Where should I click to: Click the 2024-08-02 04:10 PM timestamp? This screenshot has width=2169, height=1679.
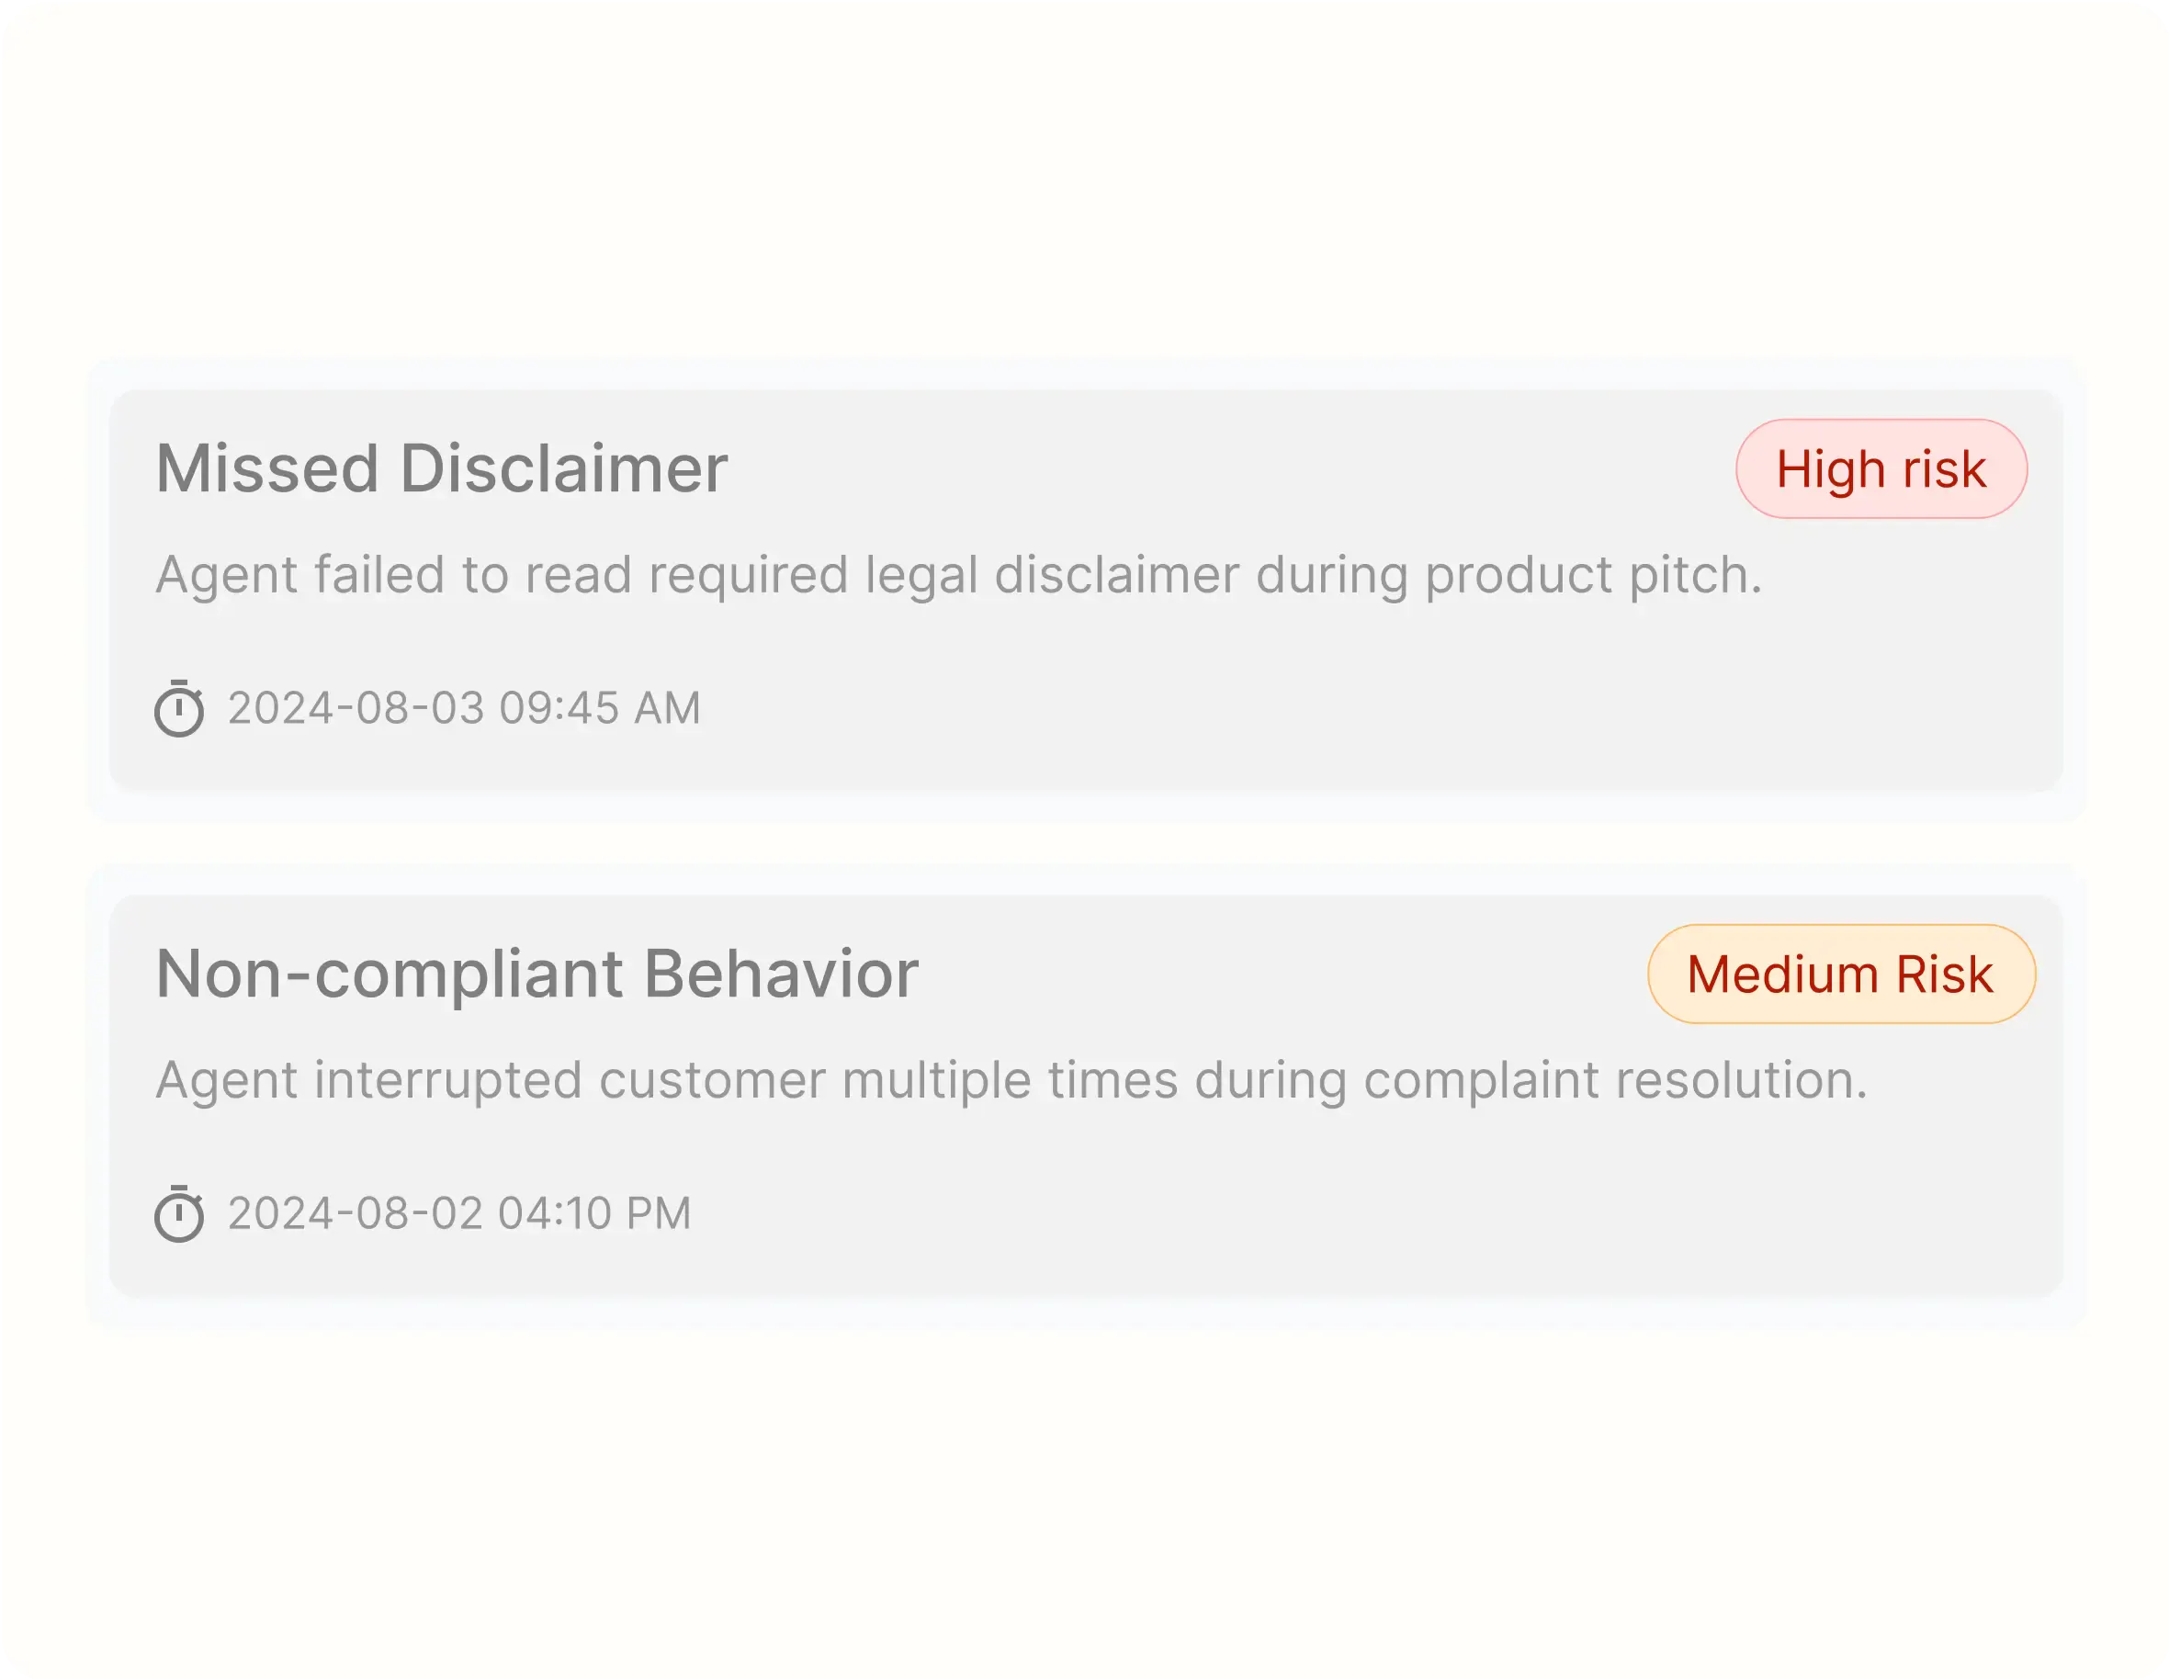[x=458, y=1213]
